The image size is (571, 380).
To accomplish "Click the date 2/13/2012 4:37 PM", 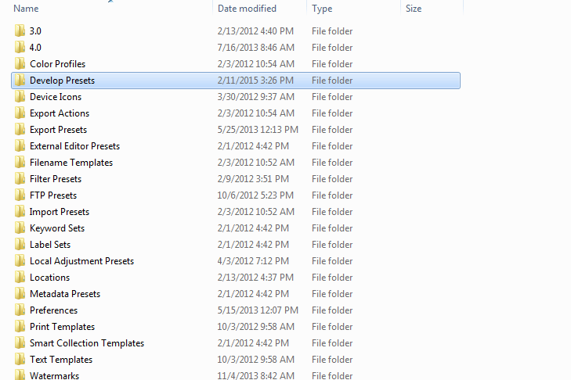I will (x=255, y=278).
